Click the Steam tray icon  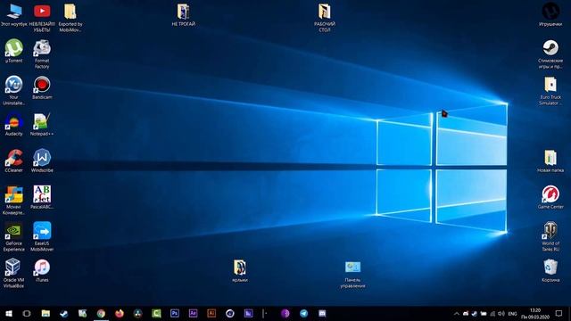(x=474, y=313)
